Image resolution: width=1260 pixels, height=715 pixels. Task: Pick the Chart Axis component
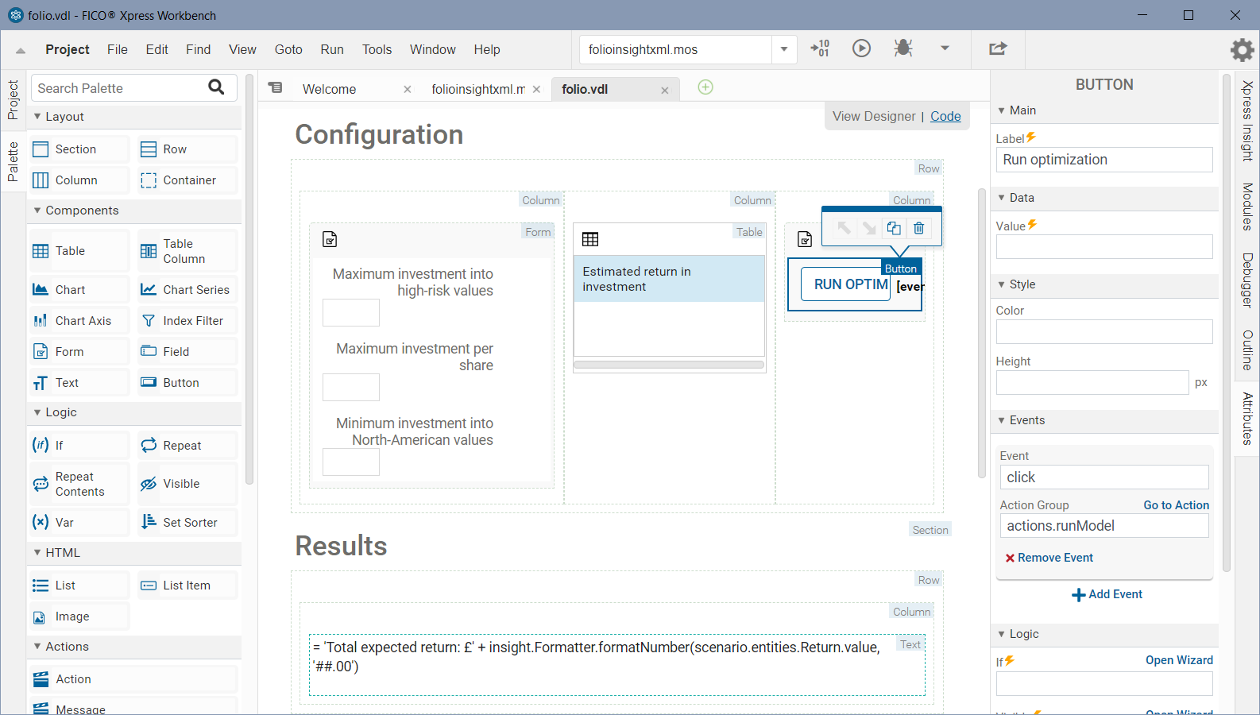(79, 321)
